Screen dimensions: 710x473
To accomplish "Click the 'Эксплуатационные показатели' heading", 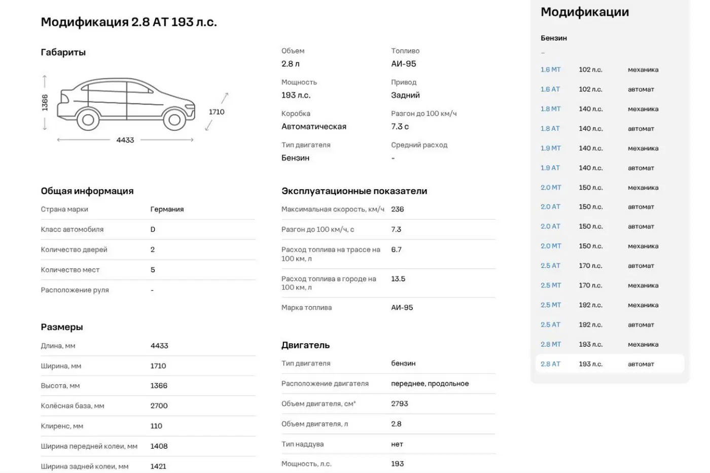I will 354,191.
